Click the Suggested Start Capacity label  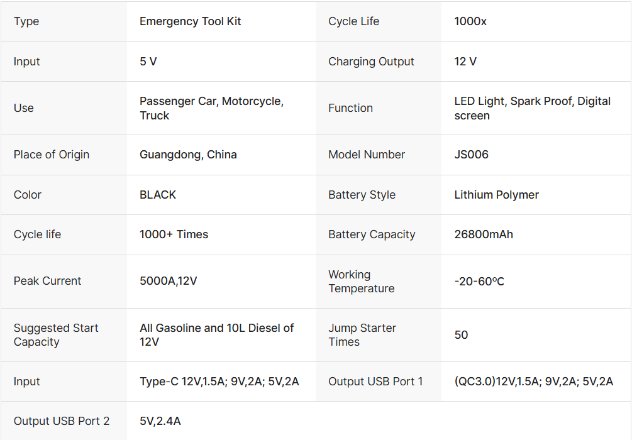click(x=56, y=335)
